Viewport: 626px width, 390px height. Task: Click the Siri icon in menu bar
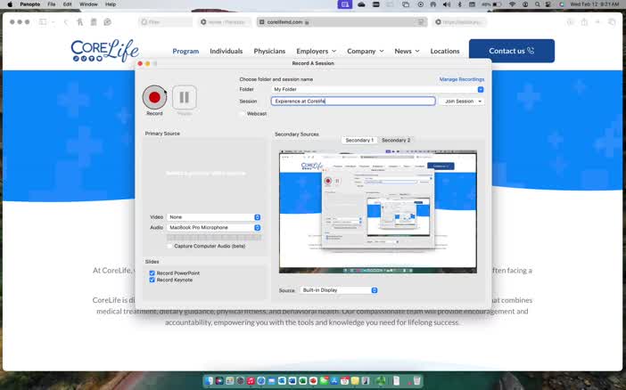coord(562,4)
